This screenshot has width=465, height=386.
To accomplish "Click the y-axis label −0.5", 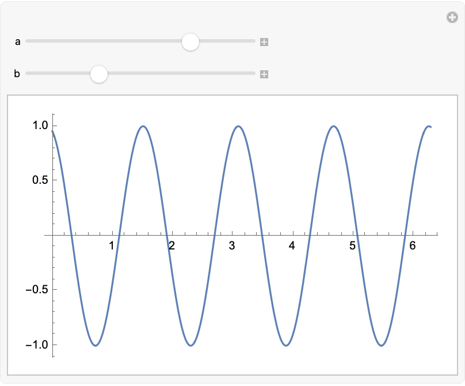I will click(37, 289).
